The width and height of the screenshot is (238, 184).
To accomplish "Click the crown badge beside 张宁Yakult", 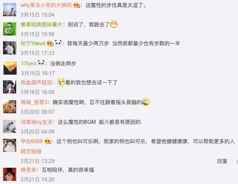I will pyautogui.click(x=50, y=43).
